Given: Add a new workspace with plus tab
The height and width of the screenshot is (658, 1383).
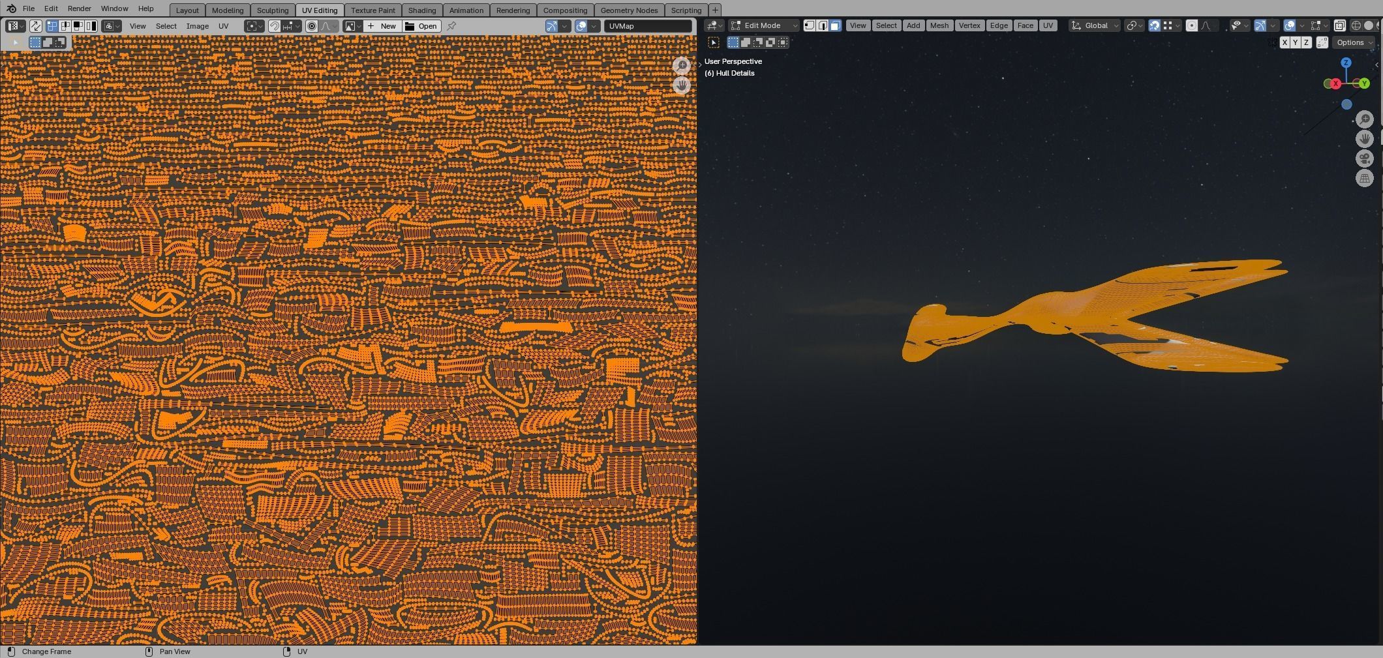Looking at the screenshot, I should point(715,10).
